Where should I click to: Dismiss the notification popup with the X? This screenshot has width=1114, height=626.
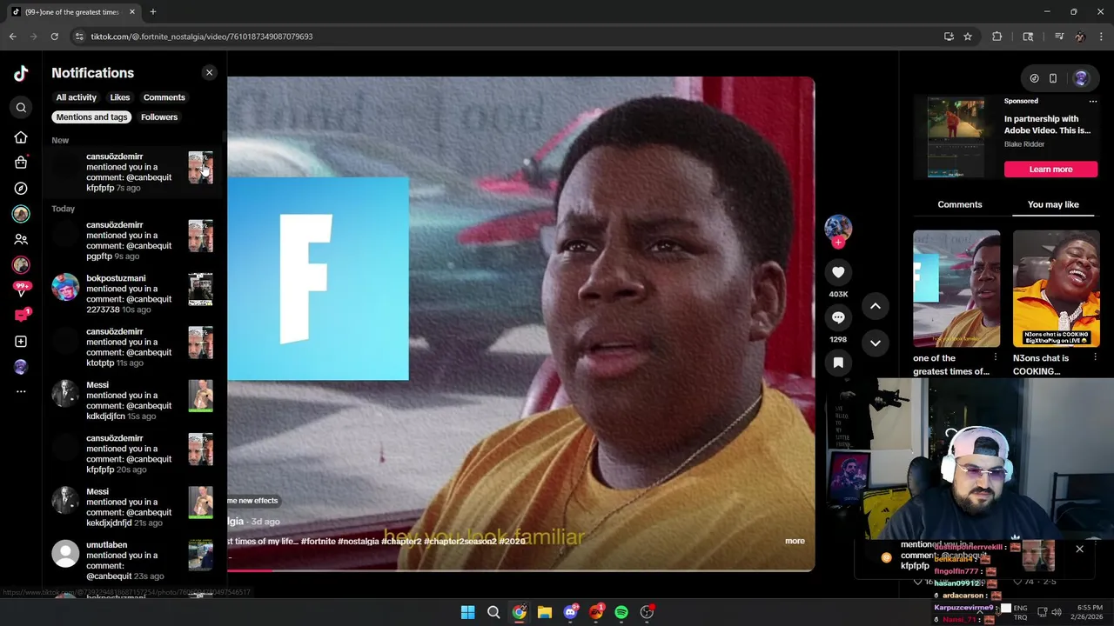pyautogui.click(x=1079, y=549)
